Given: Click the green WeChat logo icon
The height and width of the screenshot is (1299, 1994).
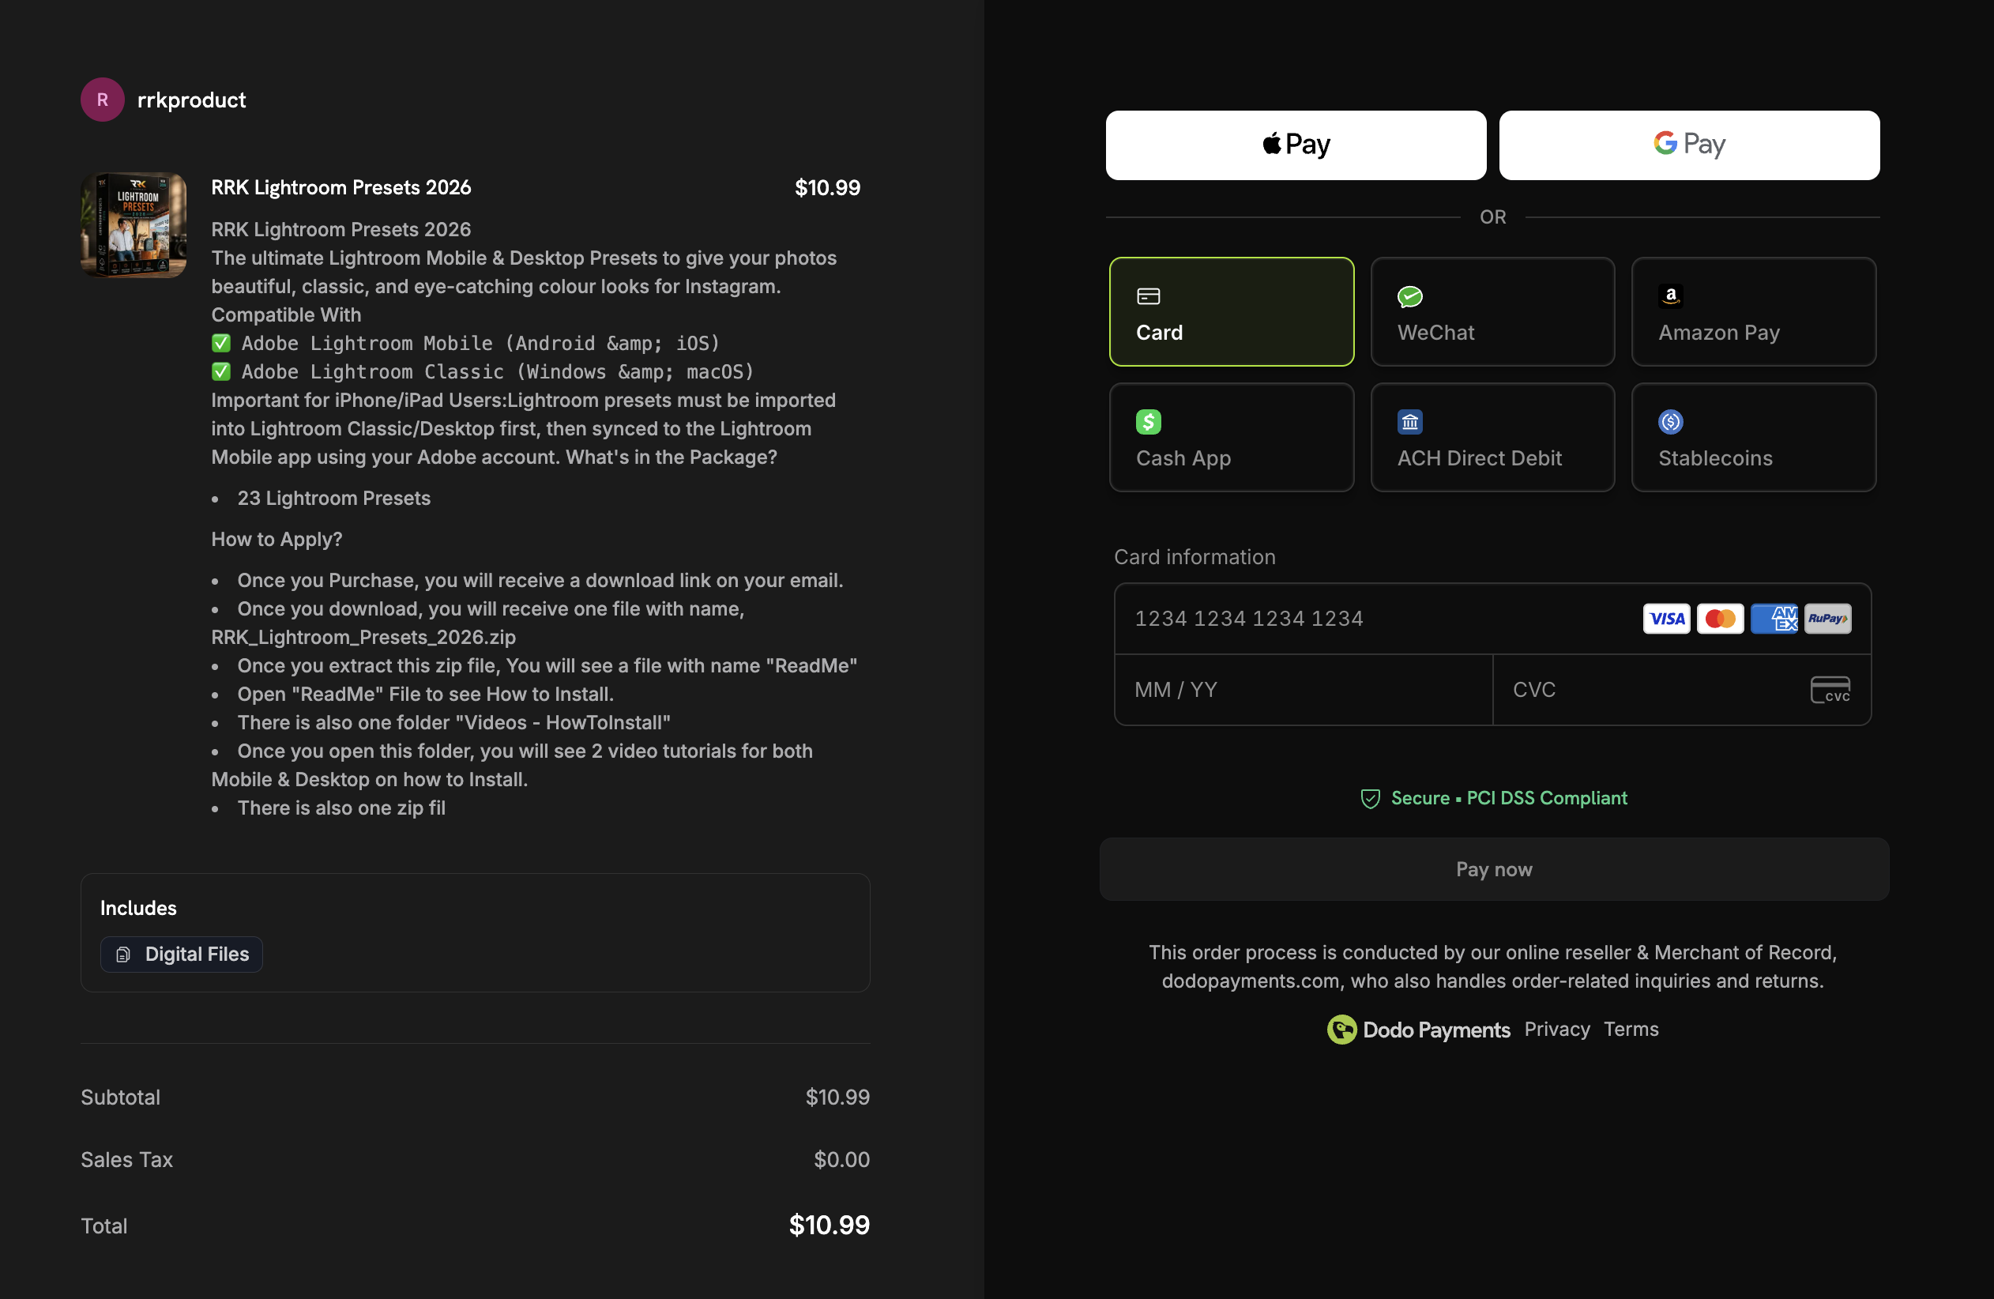Looking at the screenshot, I should pos(1410,296).
